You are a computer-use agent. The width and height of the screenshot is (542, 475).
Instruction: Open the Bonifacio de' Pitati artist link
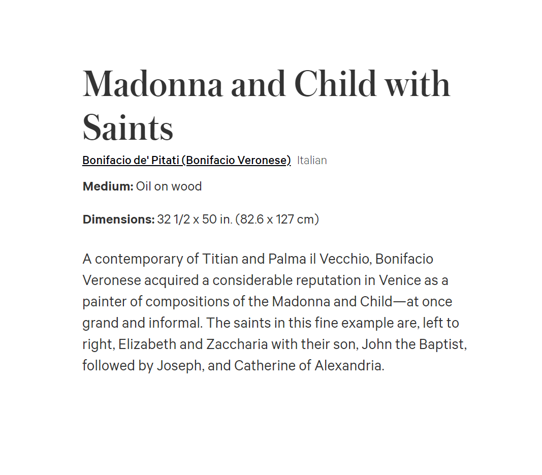point(186,161)
